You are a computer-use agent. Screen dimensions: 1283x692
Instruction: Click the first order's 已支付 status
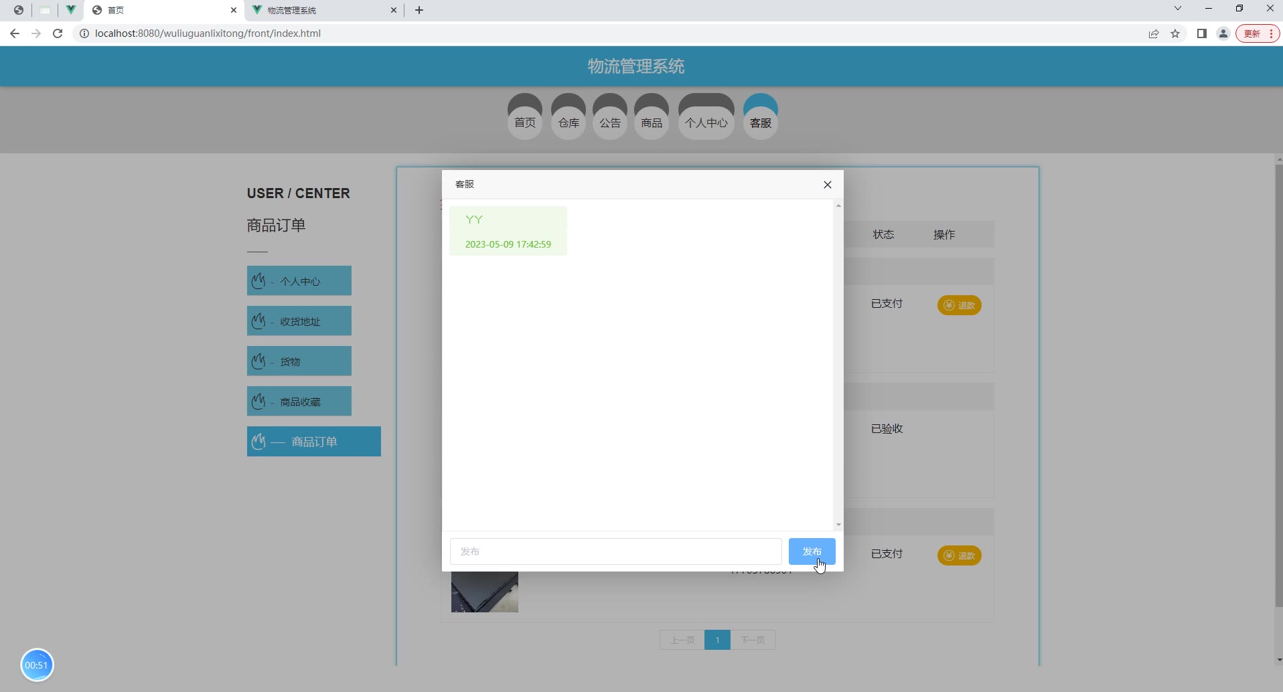tap(887, 304)
